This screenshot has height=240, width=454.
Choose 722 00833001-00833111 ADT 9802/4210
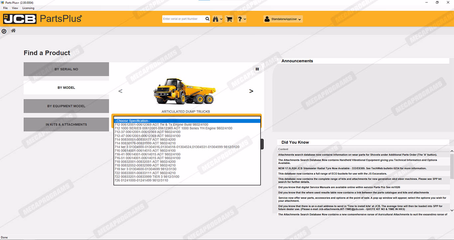pyautogui.click(x=187, y=173)
